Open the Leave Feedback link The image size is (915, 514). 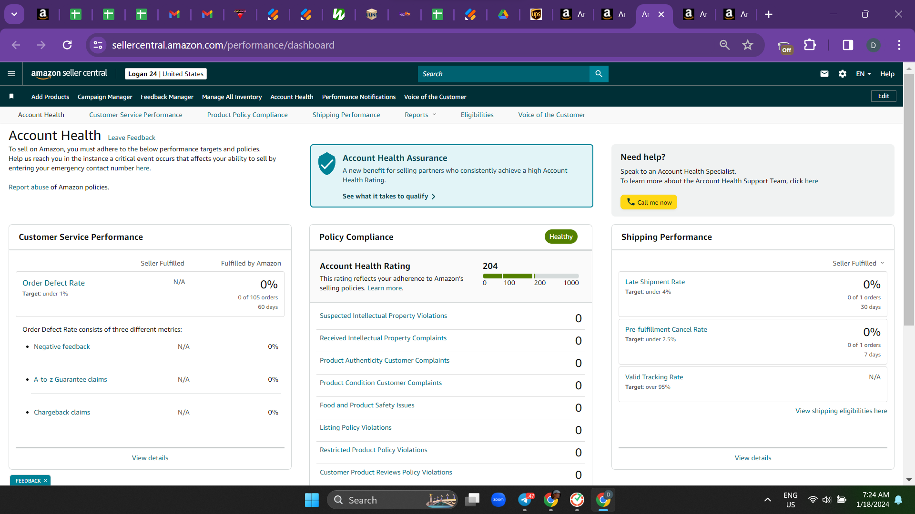(132, 138)
